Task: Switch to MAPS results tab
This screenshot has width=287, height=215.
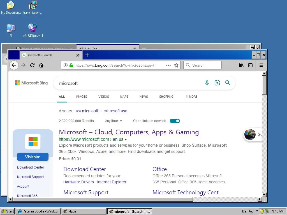Action: click(124, 97)
